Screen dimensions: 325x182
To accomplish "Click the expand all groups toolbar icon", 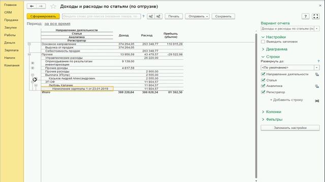I will [151, 16].
